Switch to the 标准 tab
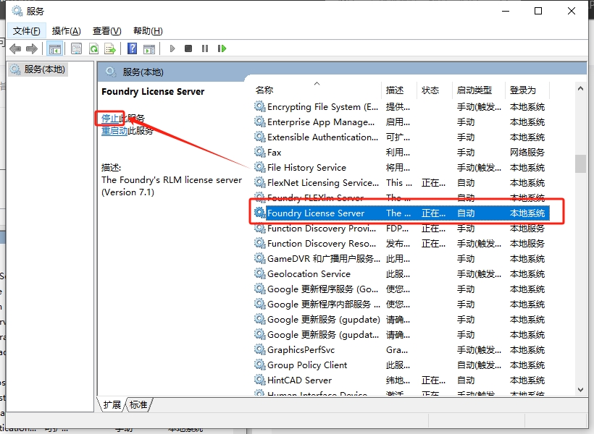The image size is (594, 434). (138, 405)
